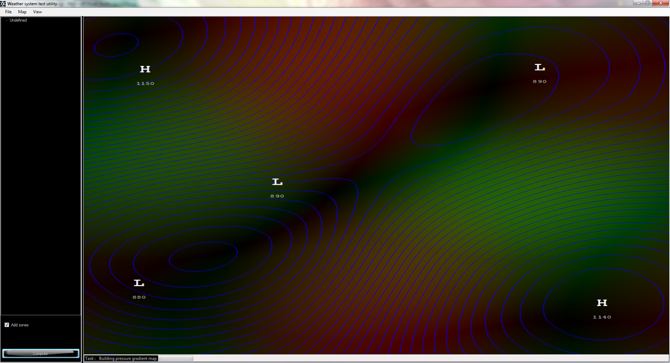
Task: Click the pressure value 1140
Action: (x=602, y=317)
